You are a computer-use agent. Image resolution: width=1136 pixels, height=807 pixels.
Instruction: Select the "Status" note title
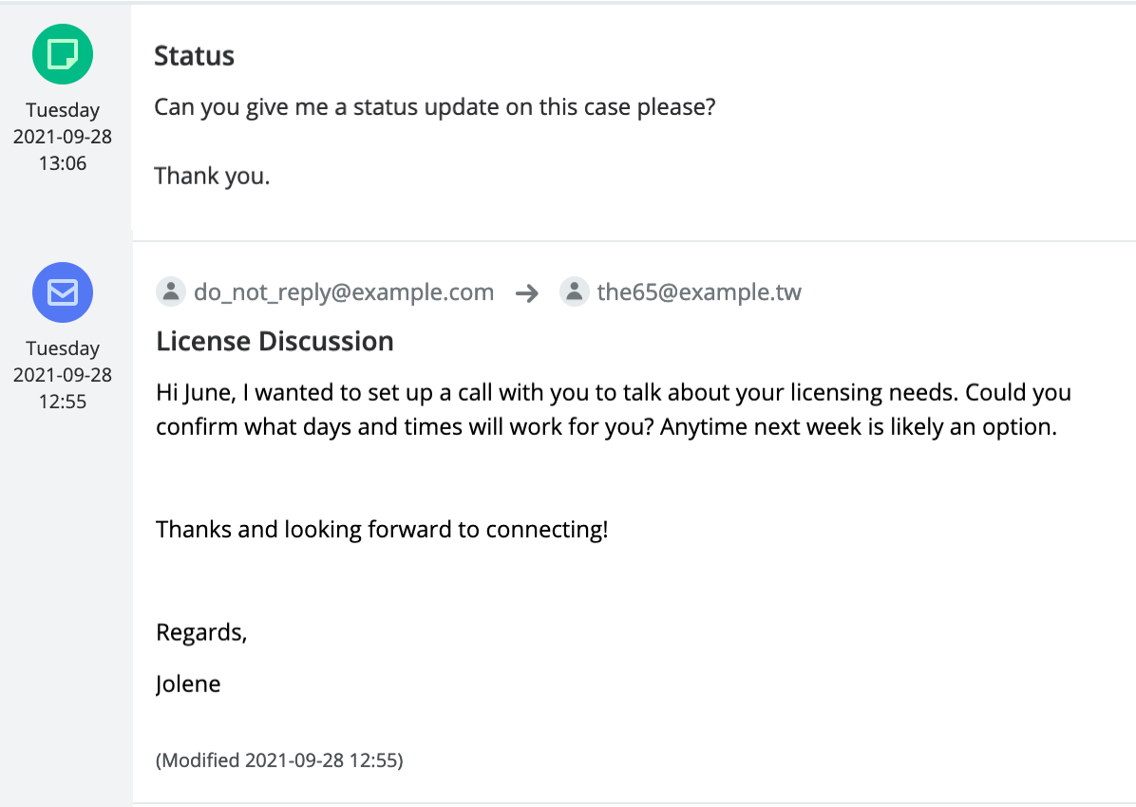(x=194, y=56)
